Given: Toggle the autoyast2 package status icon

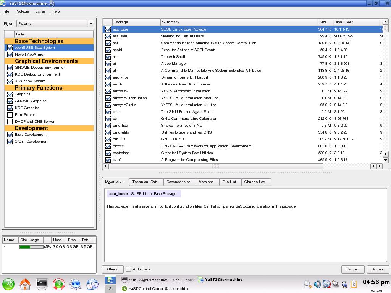Looking at the screenshot, I should point(108,91).
